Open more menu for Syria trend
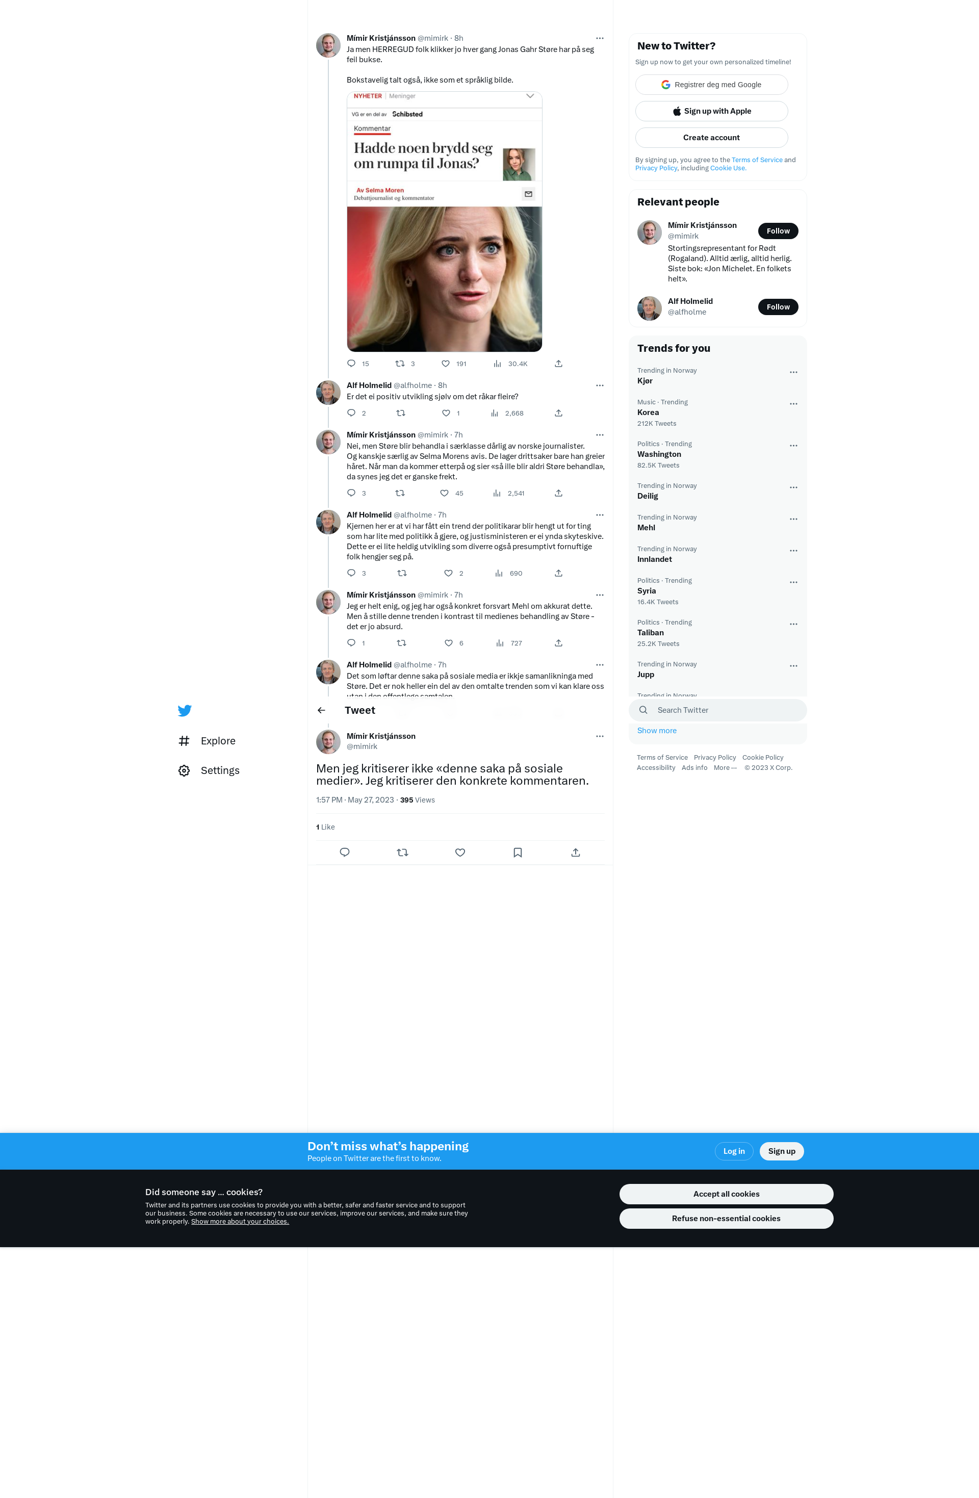This screenshot has width=979, height=1498. tap(793, 582)
